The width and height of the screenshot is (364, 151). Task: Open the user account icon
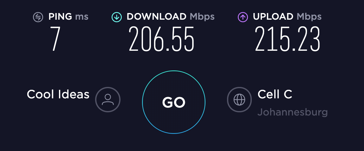pos(108,99)
